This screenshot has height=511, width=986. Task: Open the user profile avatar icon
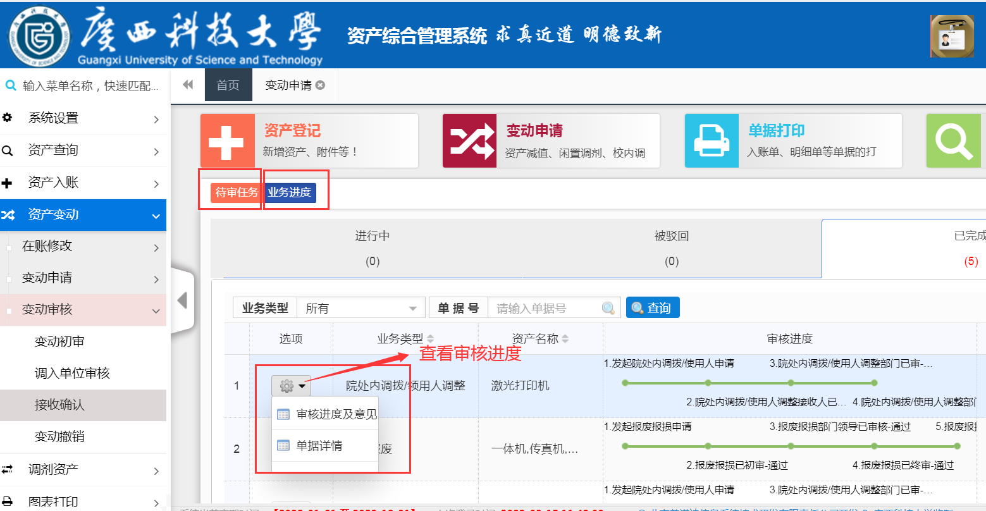click(x=952, y=36)
